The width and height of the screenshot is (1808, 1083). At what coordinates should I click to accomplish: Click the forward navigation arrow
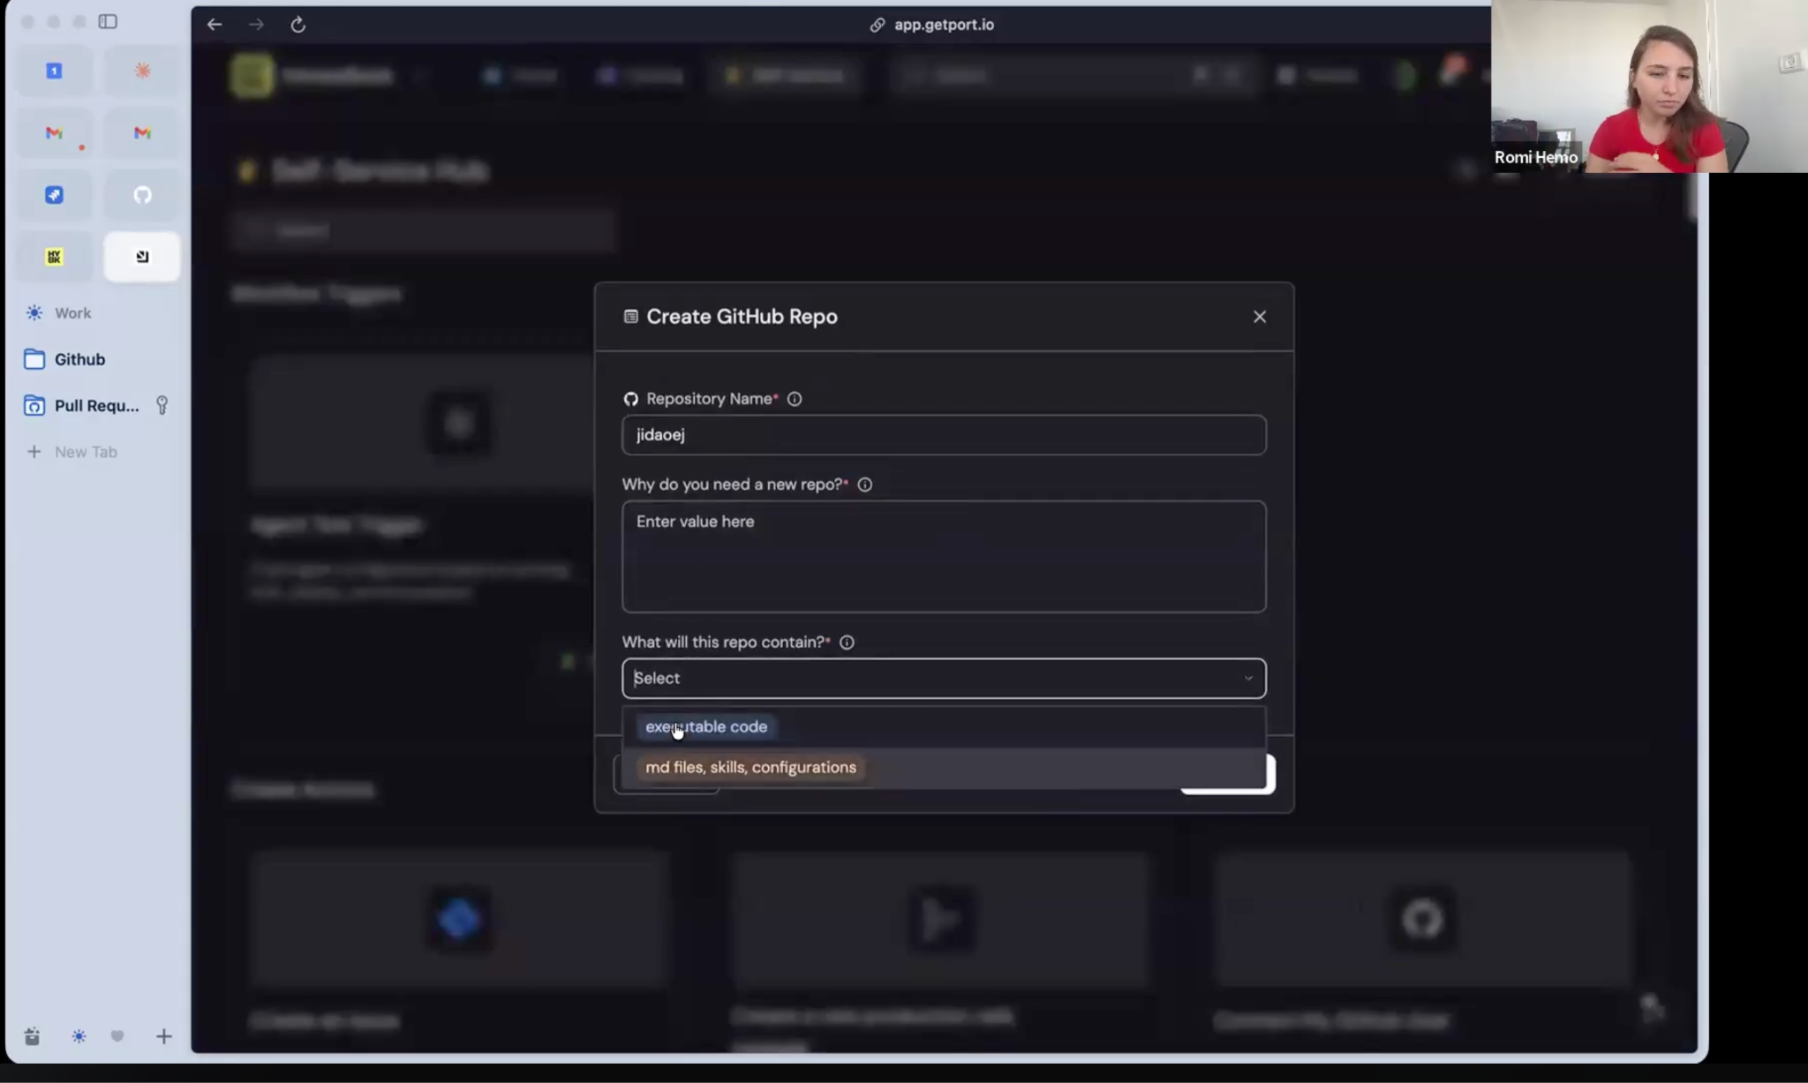pyautogui.click(x=256, y=25)
